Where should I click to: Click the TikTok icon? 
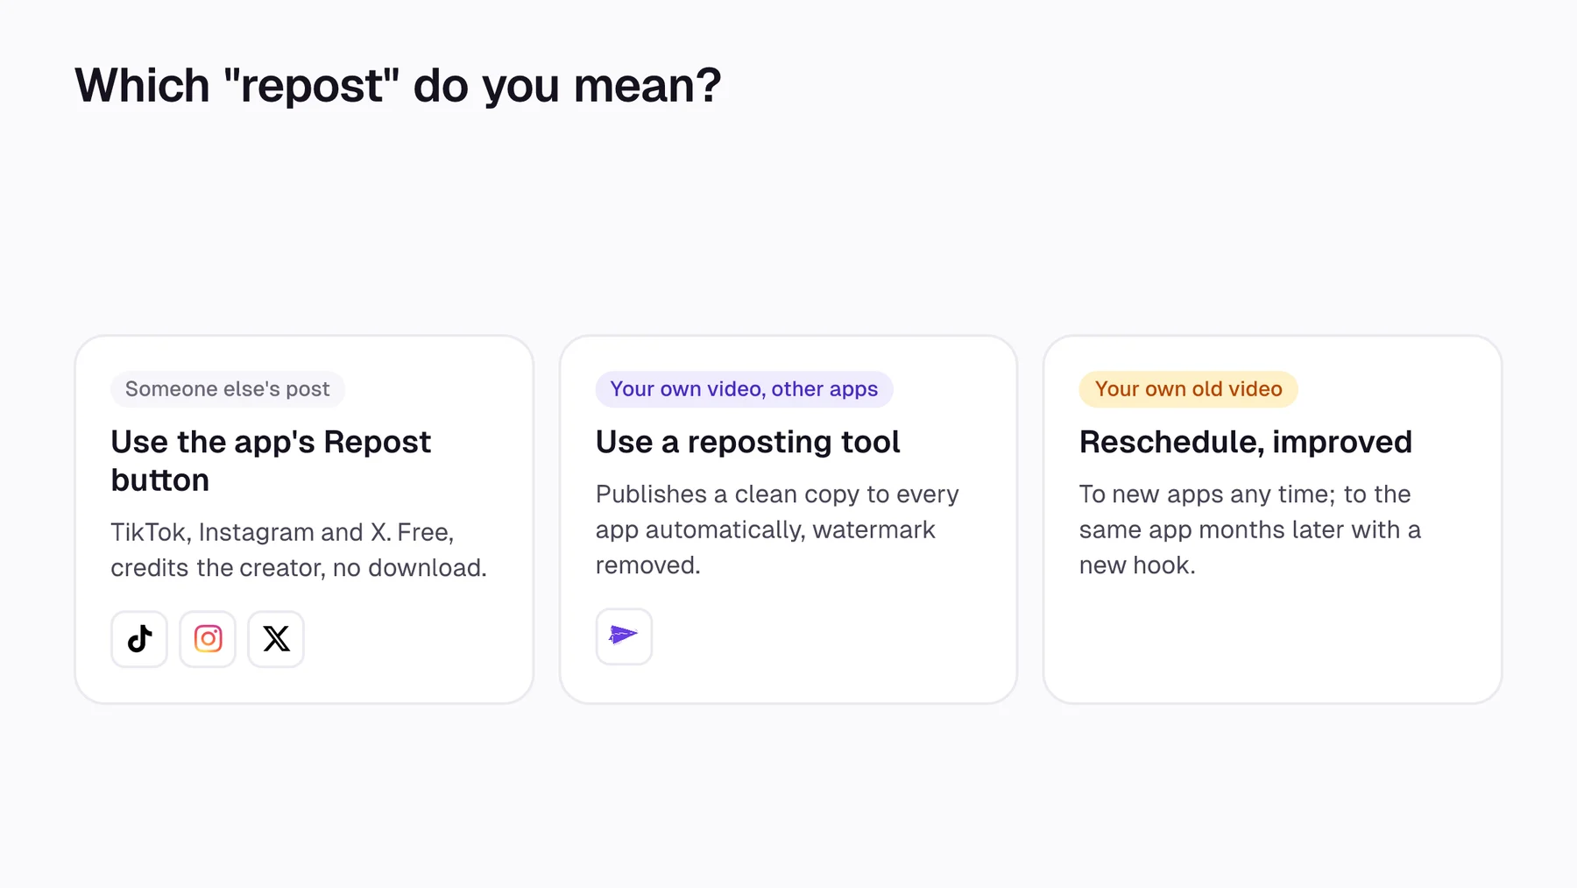point(139,639)
